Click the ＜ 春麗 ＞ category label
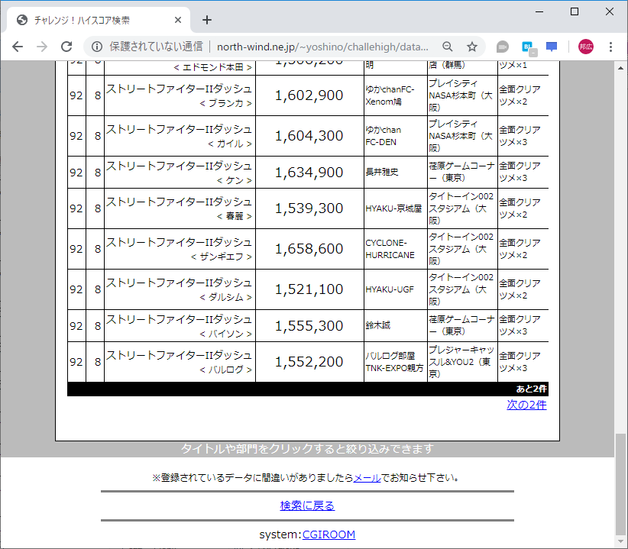The height and width of the screenshot is (549, 628). click(x=234, y=217)
